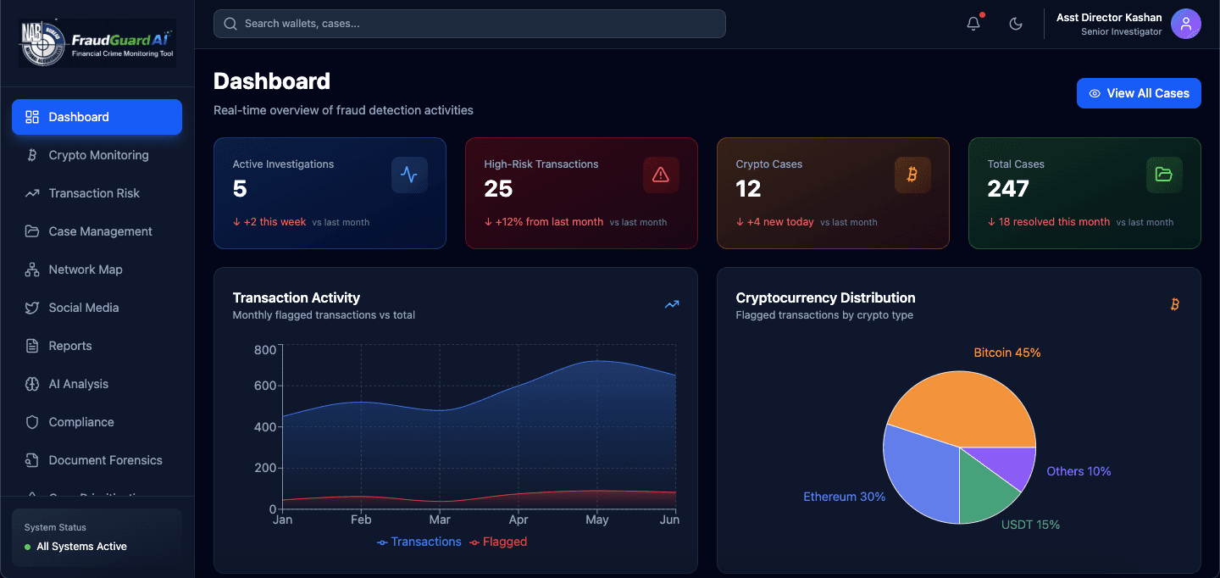Click the Transaction Risk trend icon
This screenshot has width=1220, height=578.
(x=32, y=193)
